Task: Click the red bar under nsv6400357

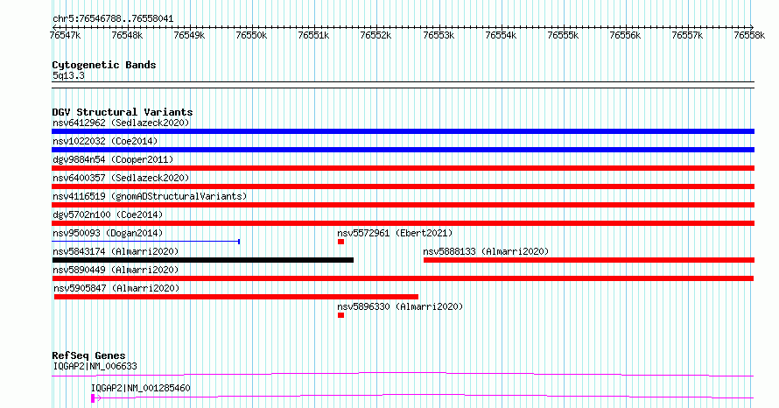Action: (x=403, y=186)
